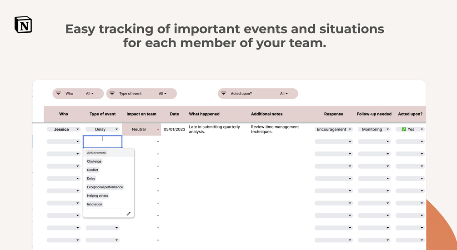Select Achievement from the event type list
This screenshot has width=457, height=250.
[96, 153]
